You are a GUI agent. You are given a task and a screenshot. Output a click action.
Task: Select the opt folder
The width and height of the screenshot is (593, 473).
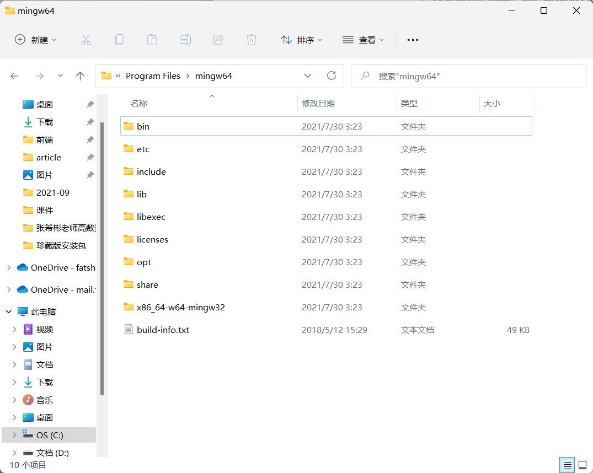(x=326, y=262)
